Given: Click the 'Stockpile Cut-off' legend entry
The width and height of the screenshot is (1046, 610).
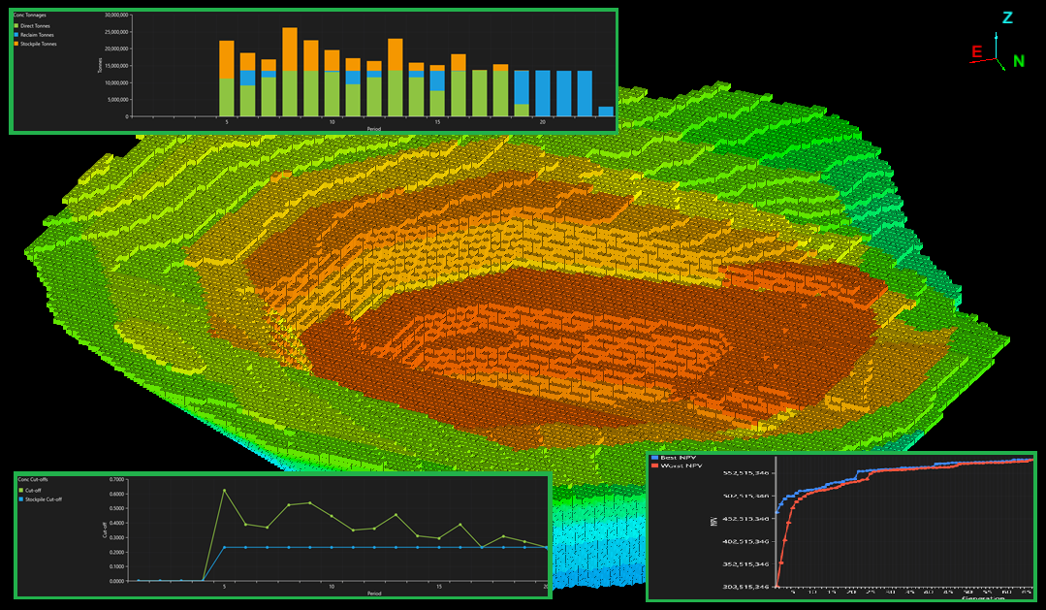Looking at the screenshot, I should point(40,499).
